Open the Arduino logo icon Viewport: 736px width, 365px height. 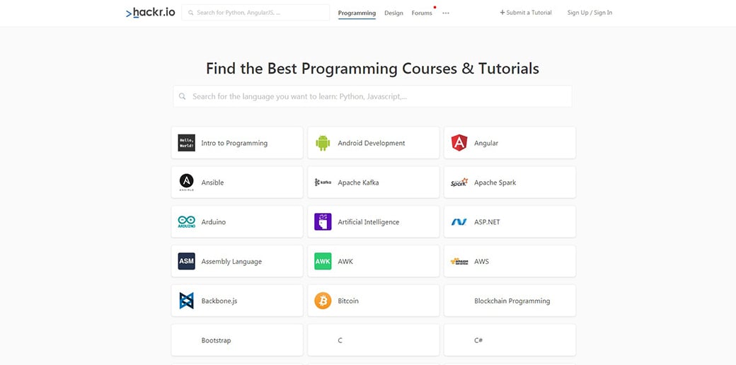(x=186, y=222)
